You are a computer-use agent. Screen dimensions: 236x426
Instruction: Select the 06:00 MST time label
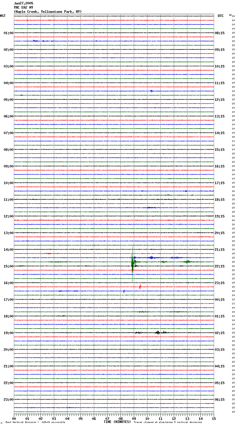tap(9, 116)
